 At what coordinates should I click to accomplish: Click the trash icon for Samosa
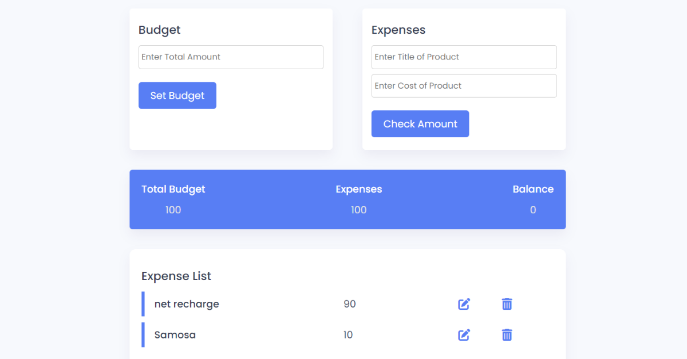[x=507, y=335]
